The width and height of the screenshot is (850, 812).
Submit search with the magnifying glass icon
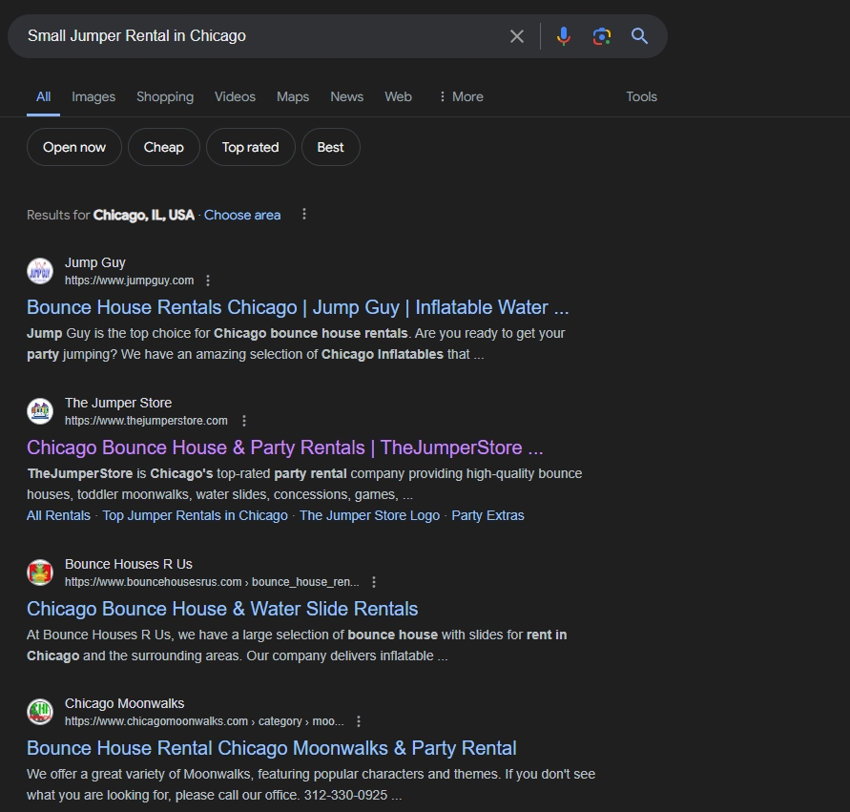click(x=640, y=36)
